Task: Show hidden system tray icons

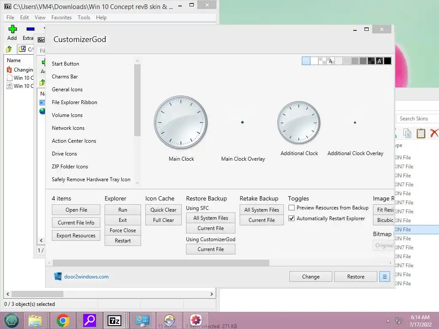Action: click(x=388, y=321)
